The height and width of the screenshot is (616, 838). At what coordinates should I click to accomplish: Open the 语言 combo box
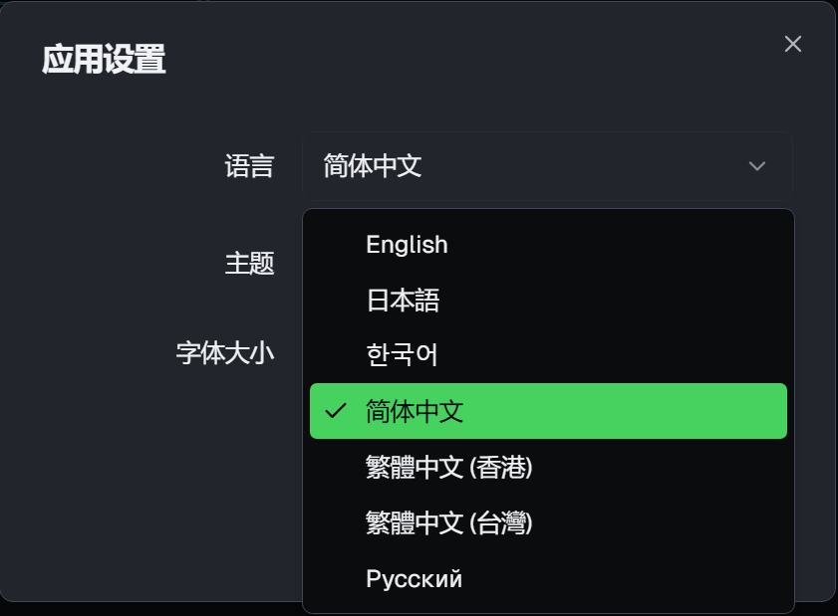(548, 164)
